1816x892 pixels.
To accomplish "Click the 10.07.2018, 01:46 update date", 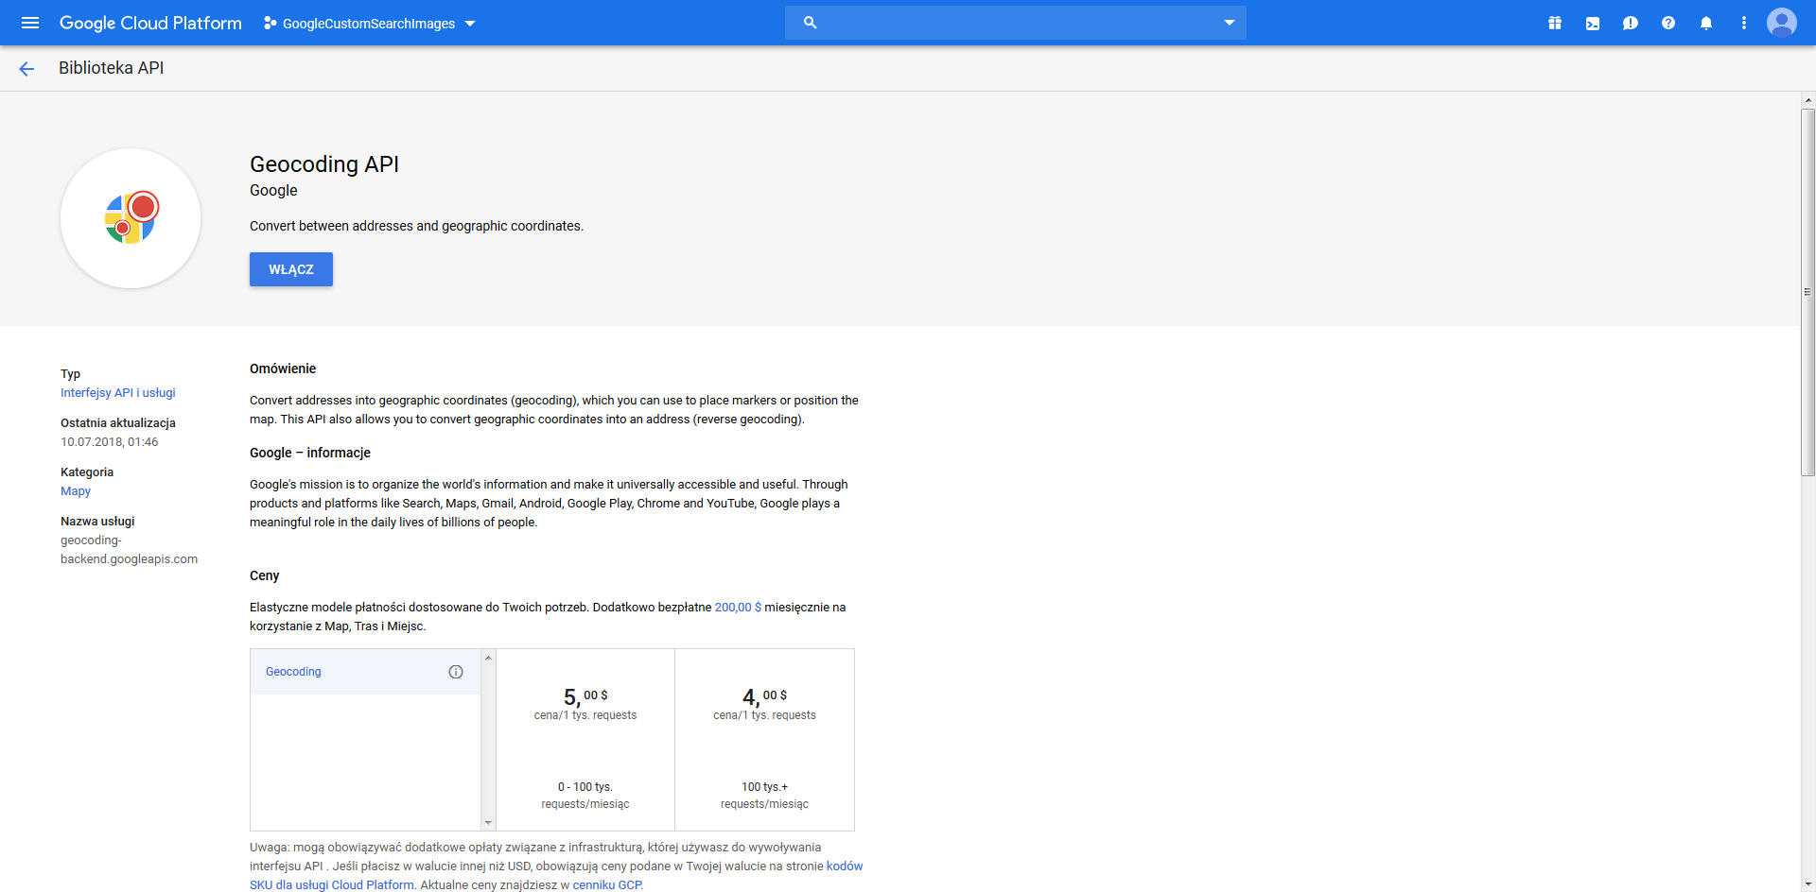I will click(110, 442).
